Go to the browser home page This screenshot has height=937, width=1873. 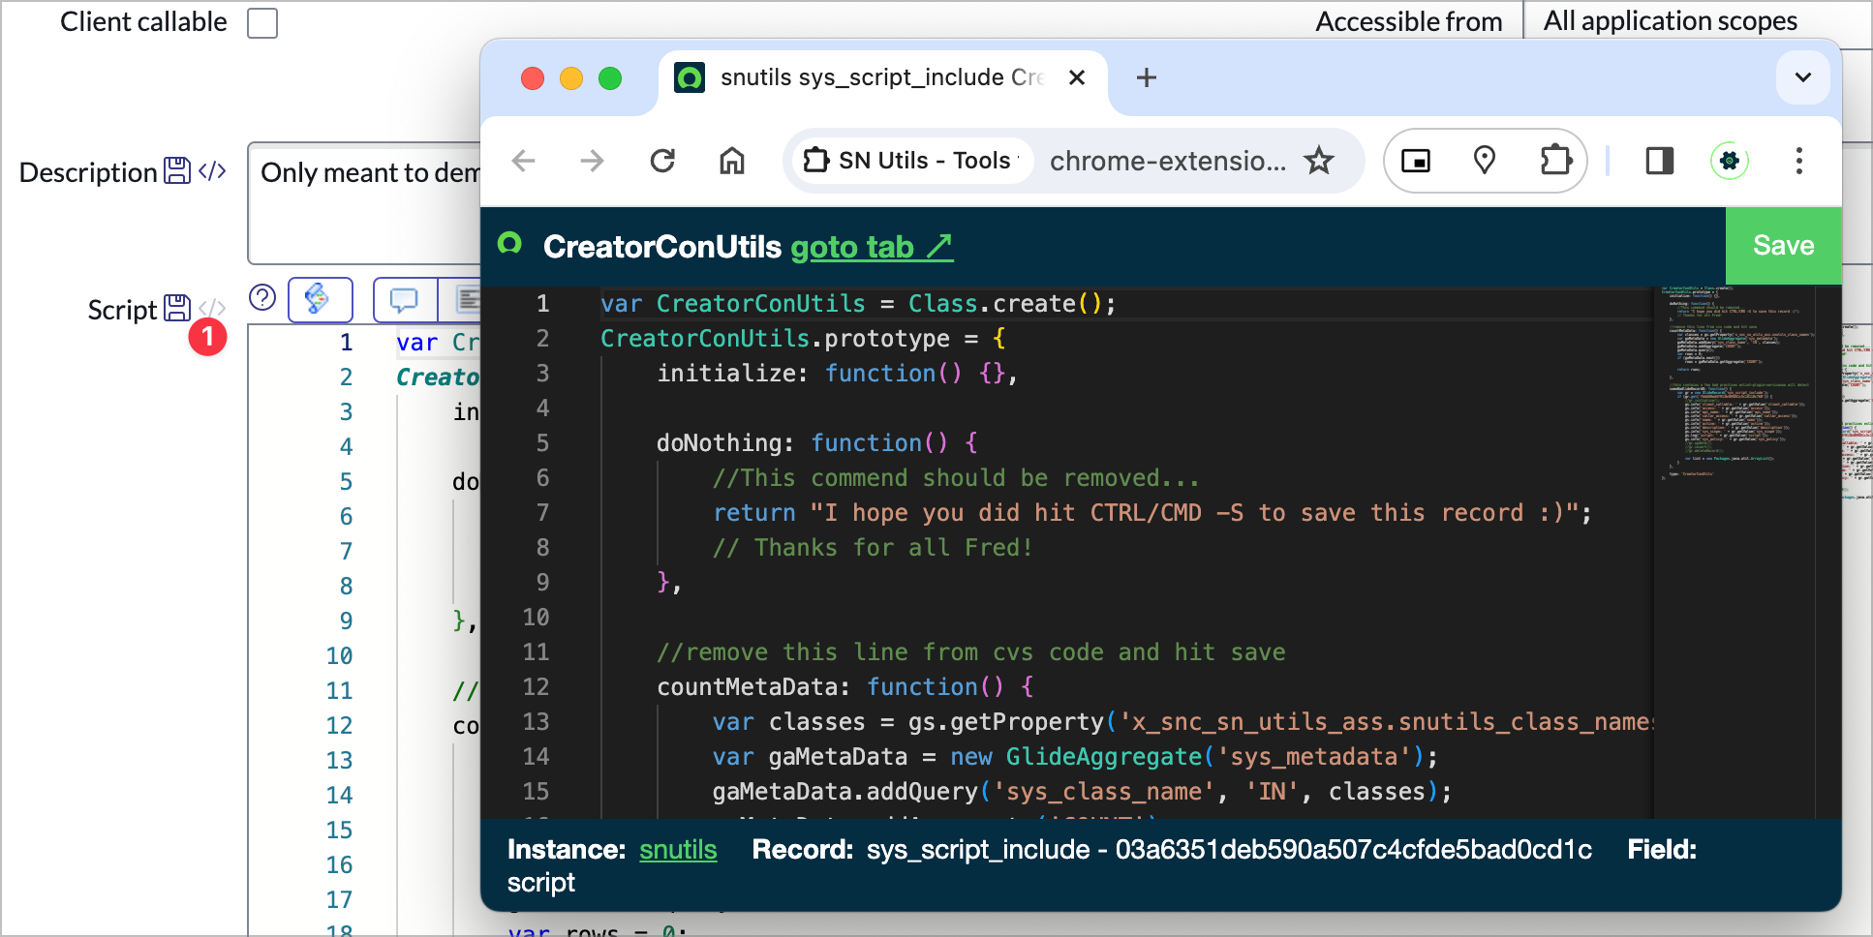[732, 161]
